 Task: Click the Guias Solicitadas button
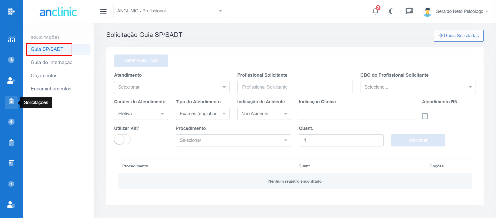459,36
